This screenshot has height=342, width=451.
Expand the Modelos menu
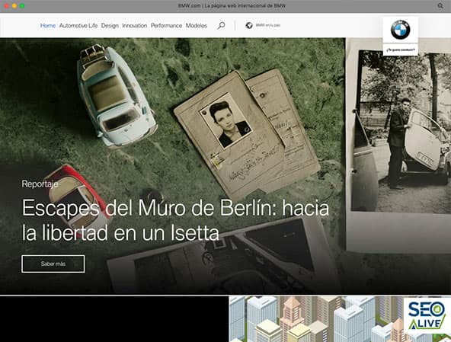tap(197, 26)
